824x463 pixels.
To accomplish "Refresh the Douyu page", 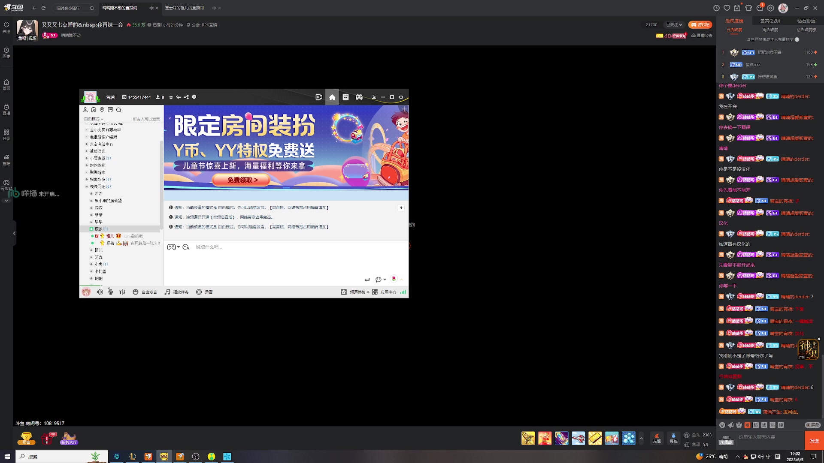I will [43, 8].
